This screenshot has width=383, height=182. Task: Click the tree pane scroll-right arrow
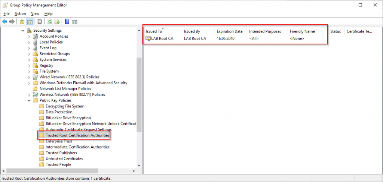(x=134, y=171)
